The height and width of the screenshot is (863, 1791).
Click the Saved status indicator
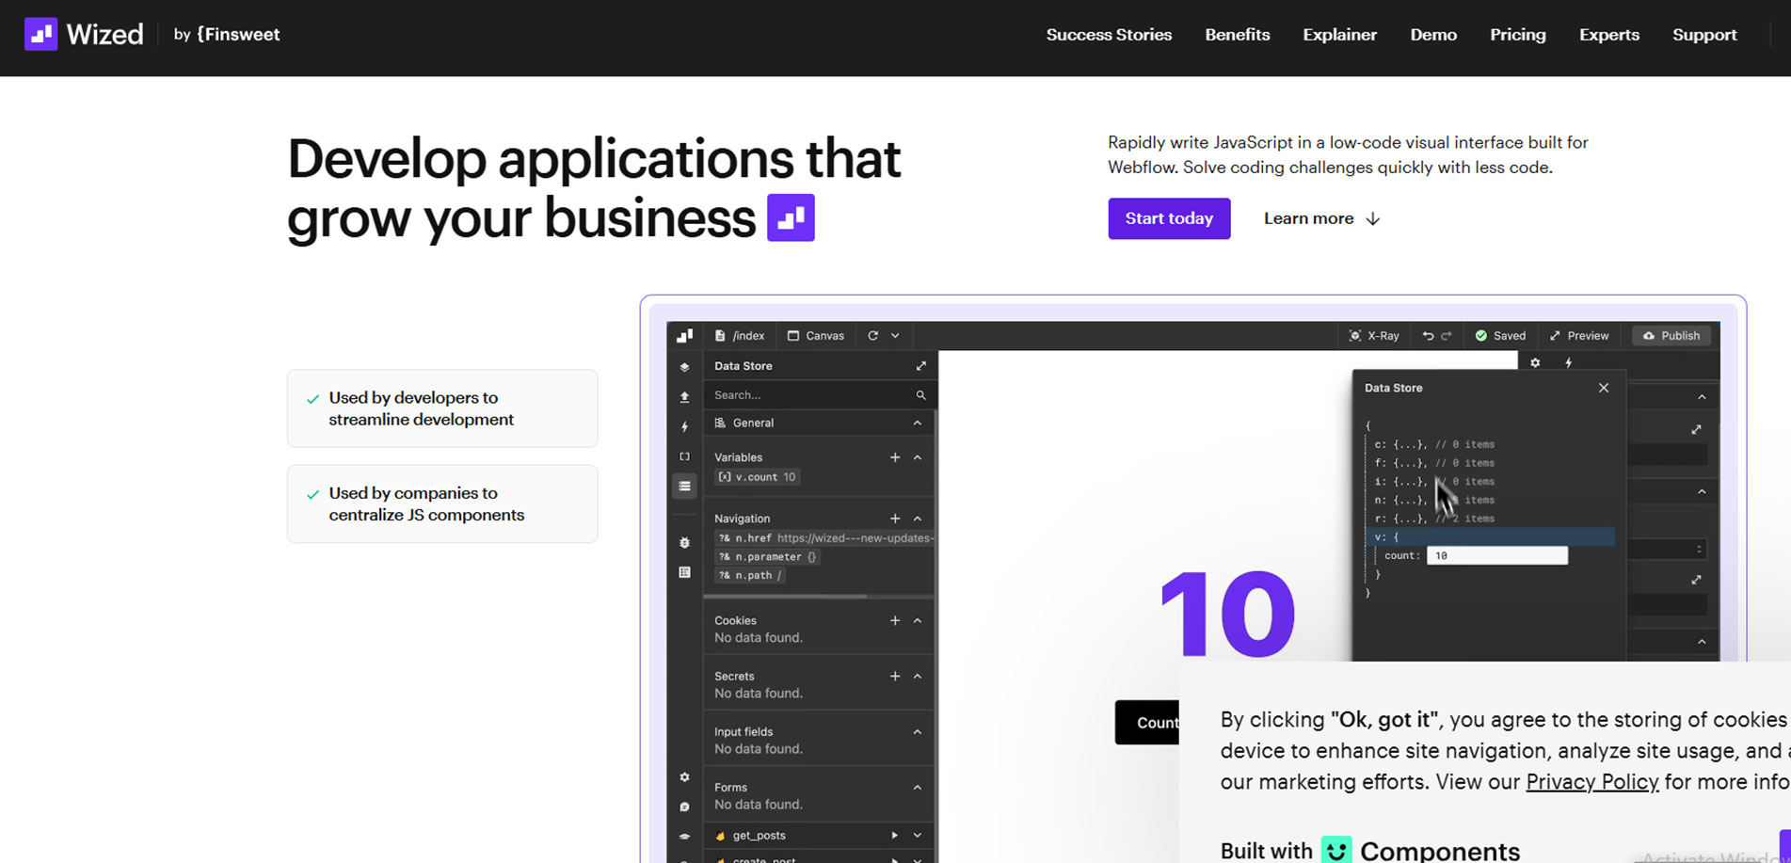pyautogui.click(x=1500, y=335)
